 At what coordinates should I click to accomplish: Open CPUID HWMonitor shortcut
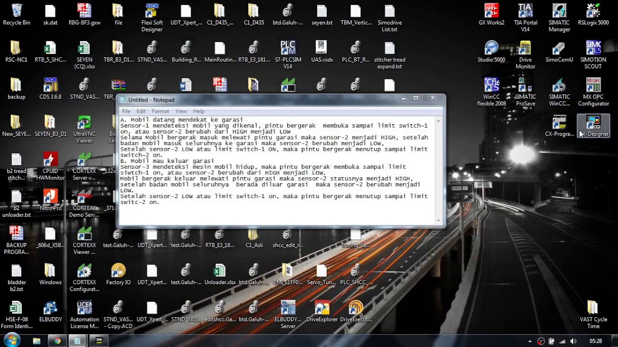(x=50, y=166)
